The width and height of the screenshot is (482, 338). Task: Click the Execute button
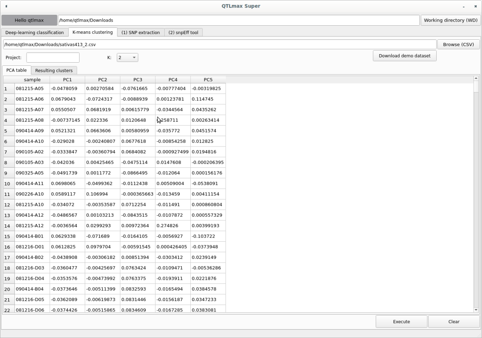[x=401, y=322]
